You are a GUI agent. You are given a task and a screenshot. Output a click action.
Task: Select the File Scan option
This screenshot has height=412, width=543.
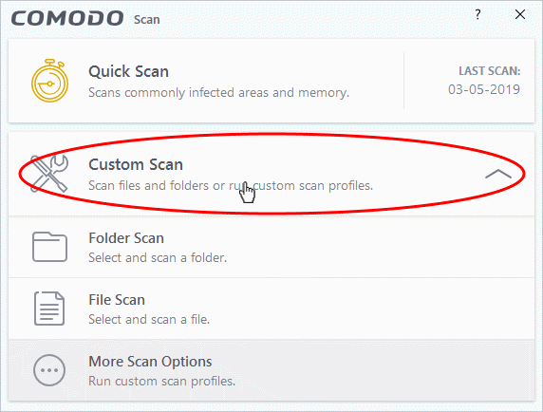(271, 309)
